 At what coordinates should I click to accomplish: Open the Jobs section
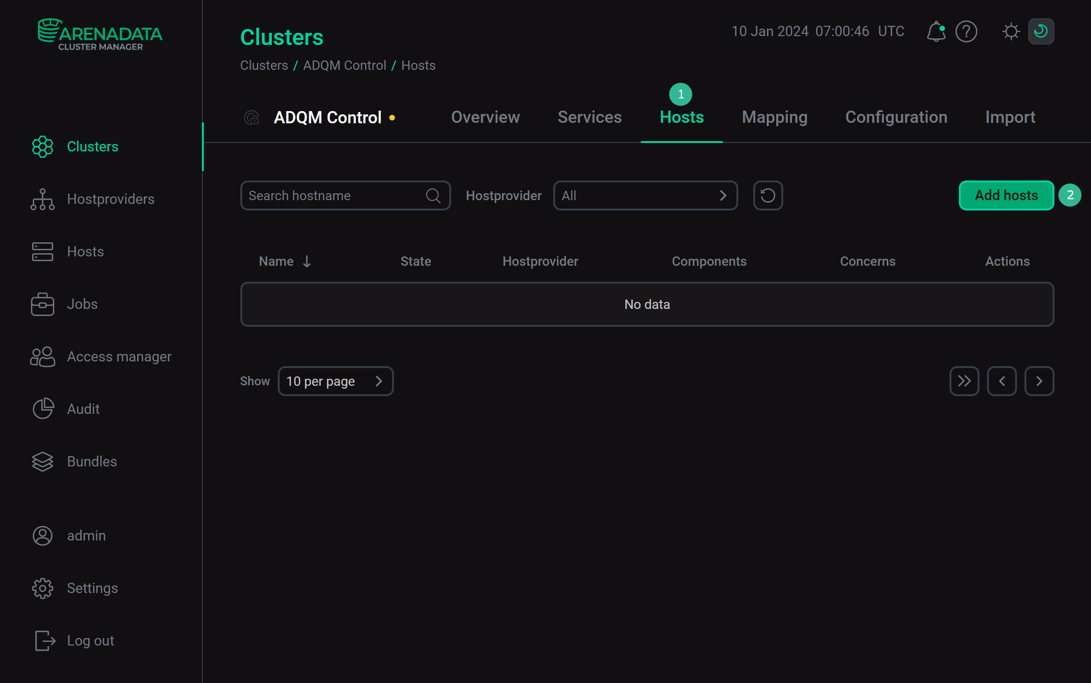tap(82, 304)
